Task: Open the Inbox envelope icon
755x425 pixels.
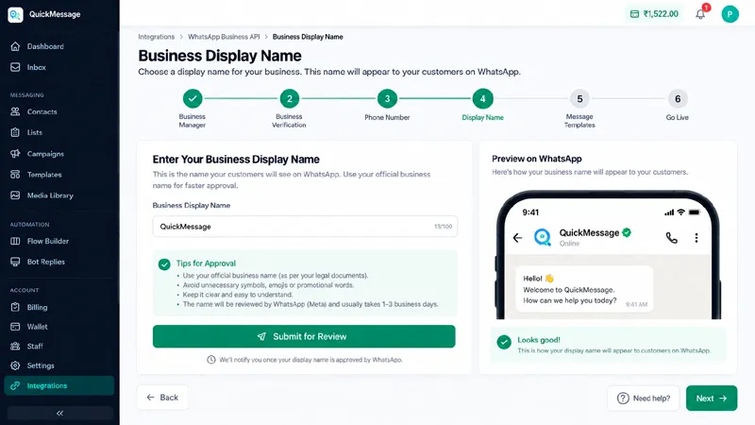Action: pos(15,67)
